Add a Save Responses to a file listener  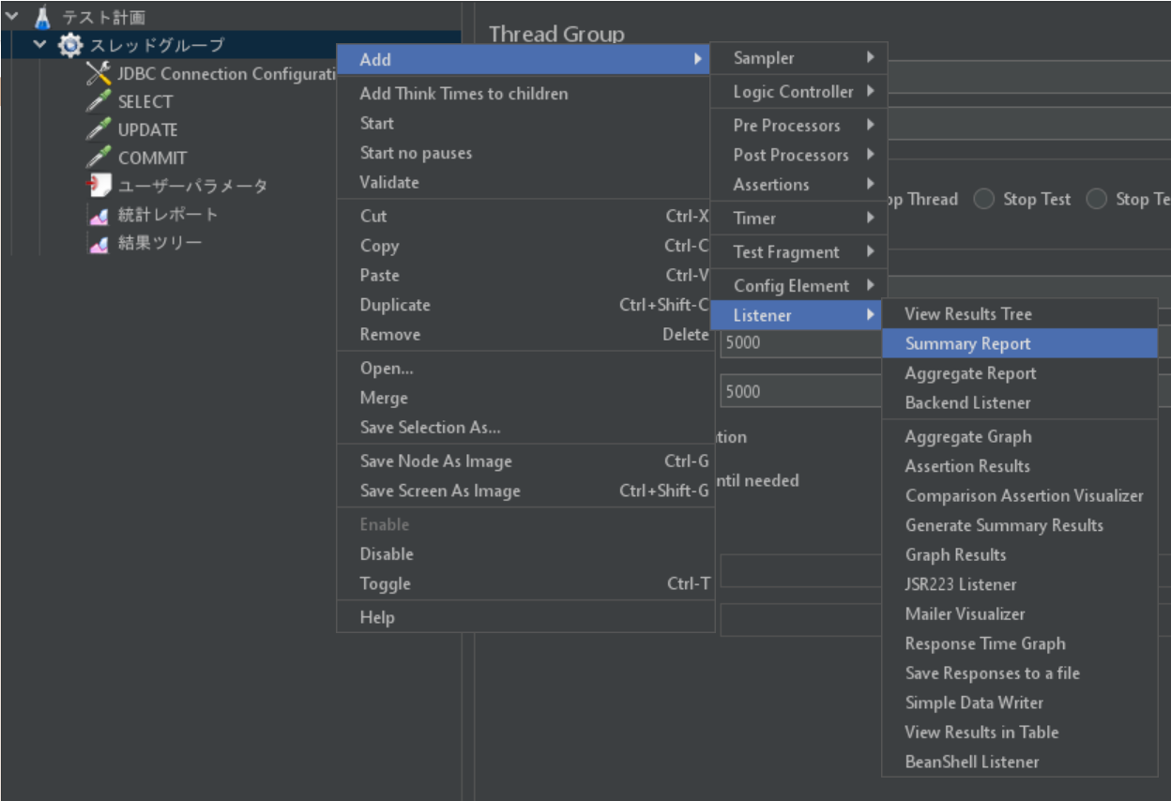(x=1019, y=673)
